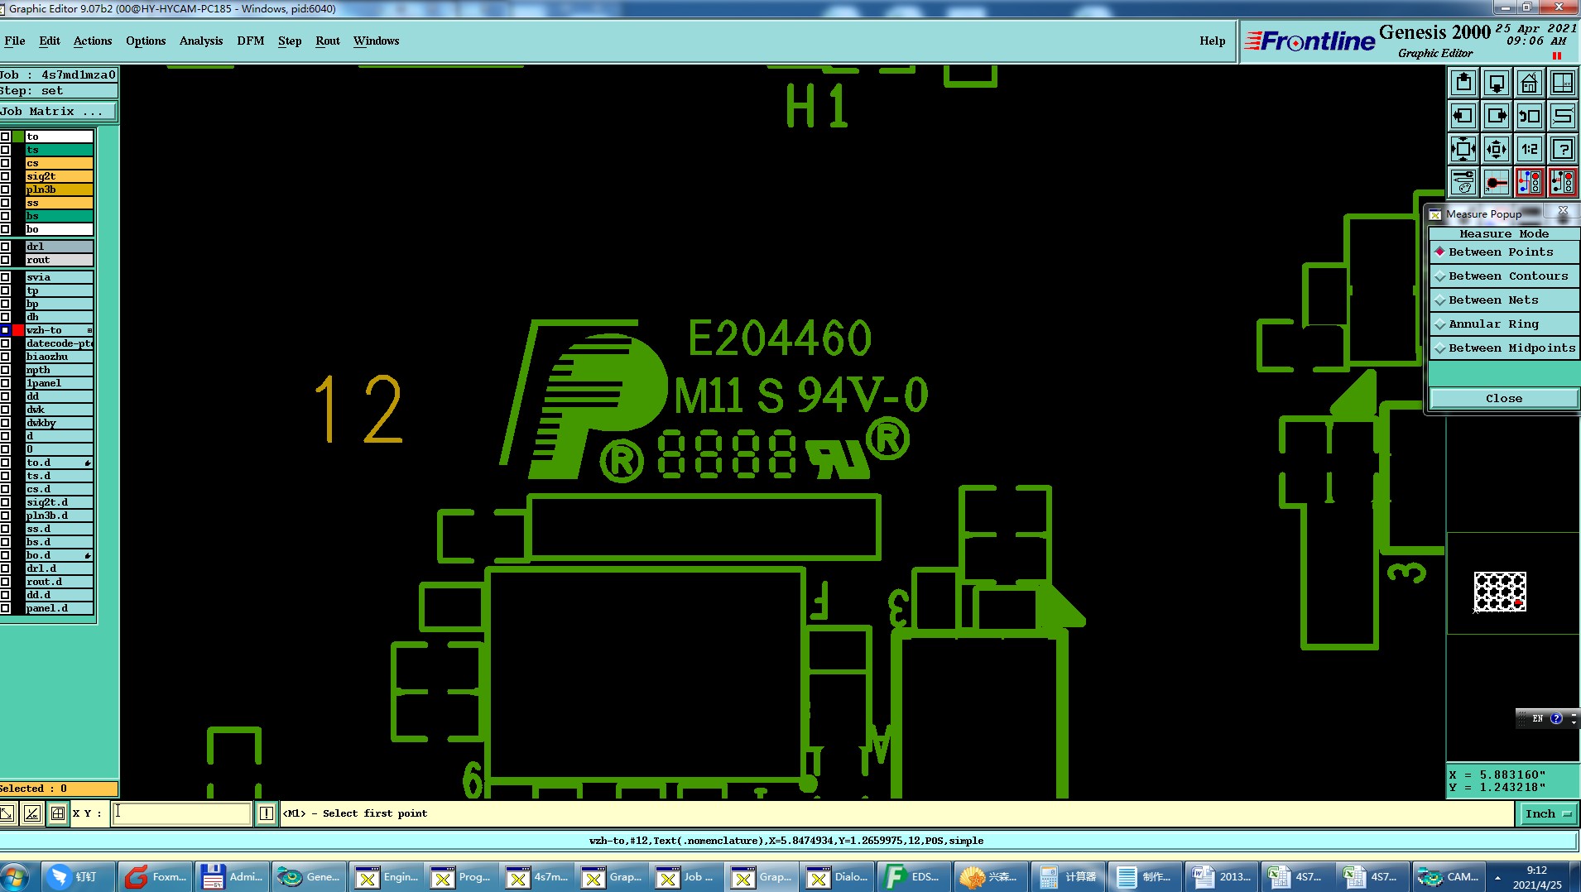The width and height of the screenshot is (1581, 892).
Task: Click the XY grid window icon
Action: 1563,83
